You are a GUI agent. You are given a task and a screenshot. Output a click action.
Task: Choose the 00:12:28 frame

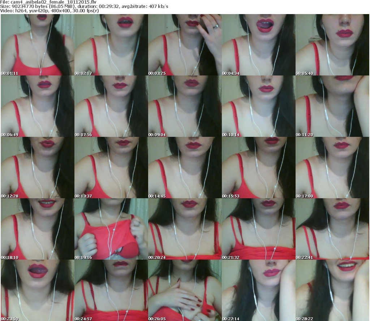38,168
